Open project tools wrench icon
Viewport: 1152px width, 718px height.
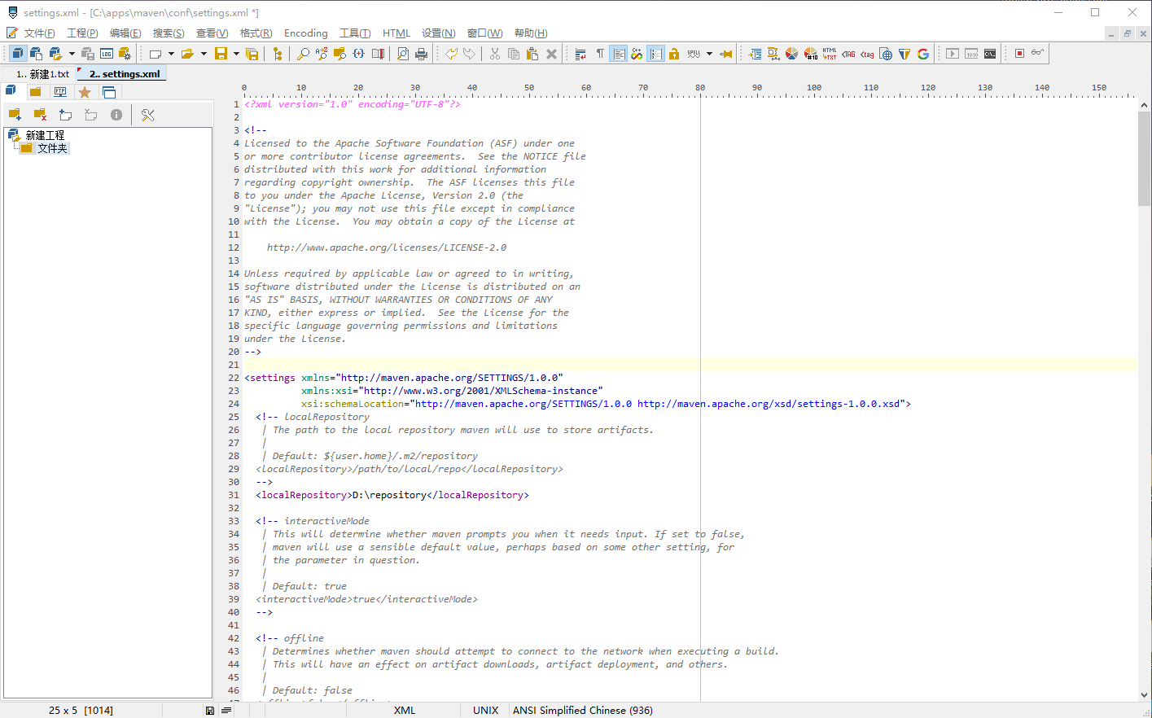point(147,115)
